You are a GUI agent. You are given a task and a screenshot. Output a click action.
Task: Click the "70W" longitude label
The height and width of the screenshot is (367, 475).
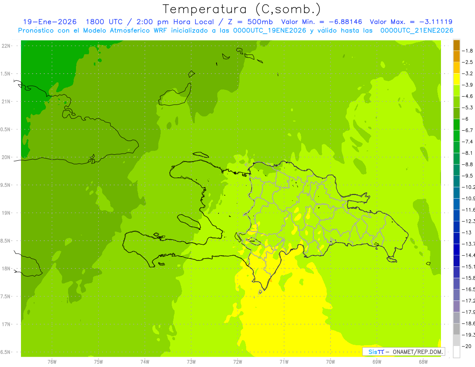click(x=331, y=362)
